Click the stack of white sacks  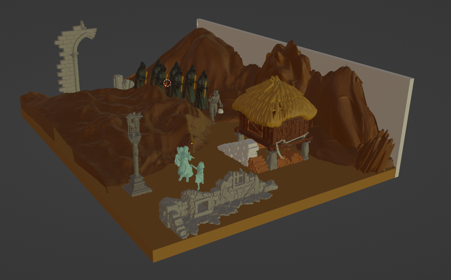238,152
